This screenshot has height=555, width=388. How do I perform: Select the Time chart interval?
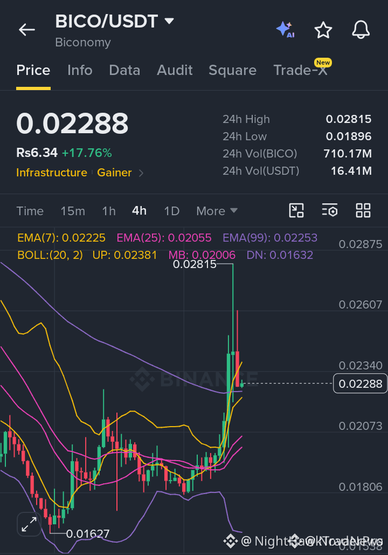[30, 211]
